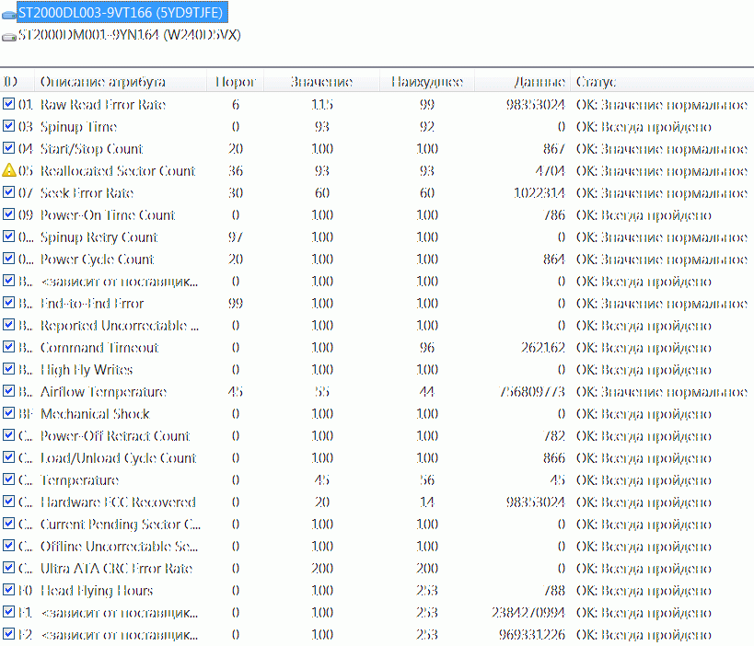The width and height of the screenshot is (754, 646).
Task: Uncheck Mechanical Shock attribute
Action: click(8, 413)
